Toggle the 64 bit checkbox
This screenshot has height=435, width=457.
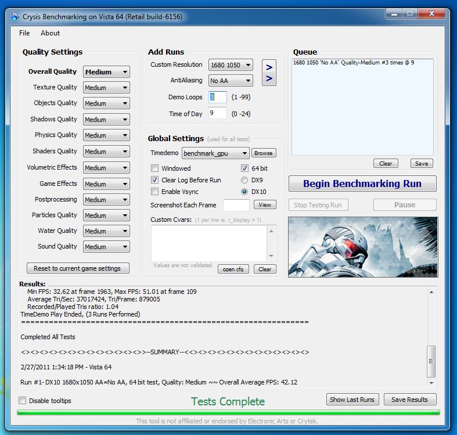(244, 168)
